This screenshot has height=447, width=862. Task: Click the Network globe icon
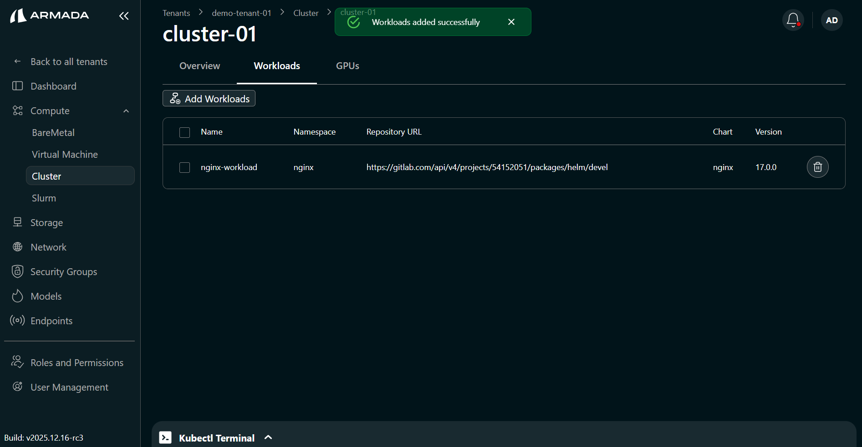click(17, 247)
